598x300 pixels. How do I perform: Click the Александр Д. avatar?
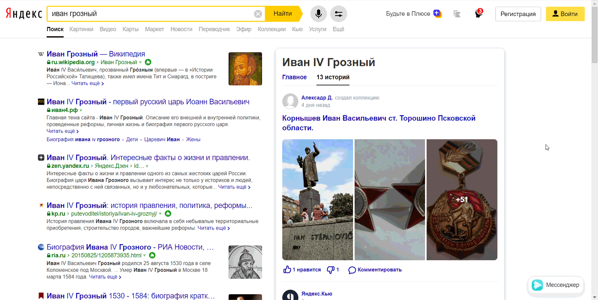pos(290,101)
